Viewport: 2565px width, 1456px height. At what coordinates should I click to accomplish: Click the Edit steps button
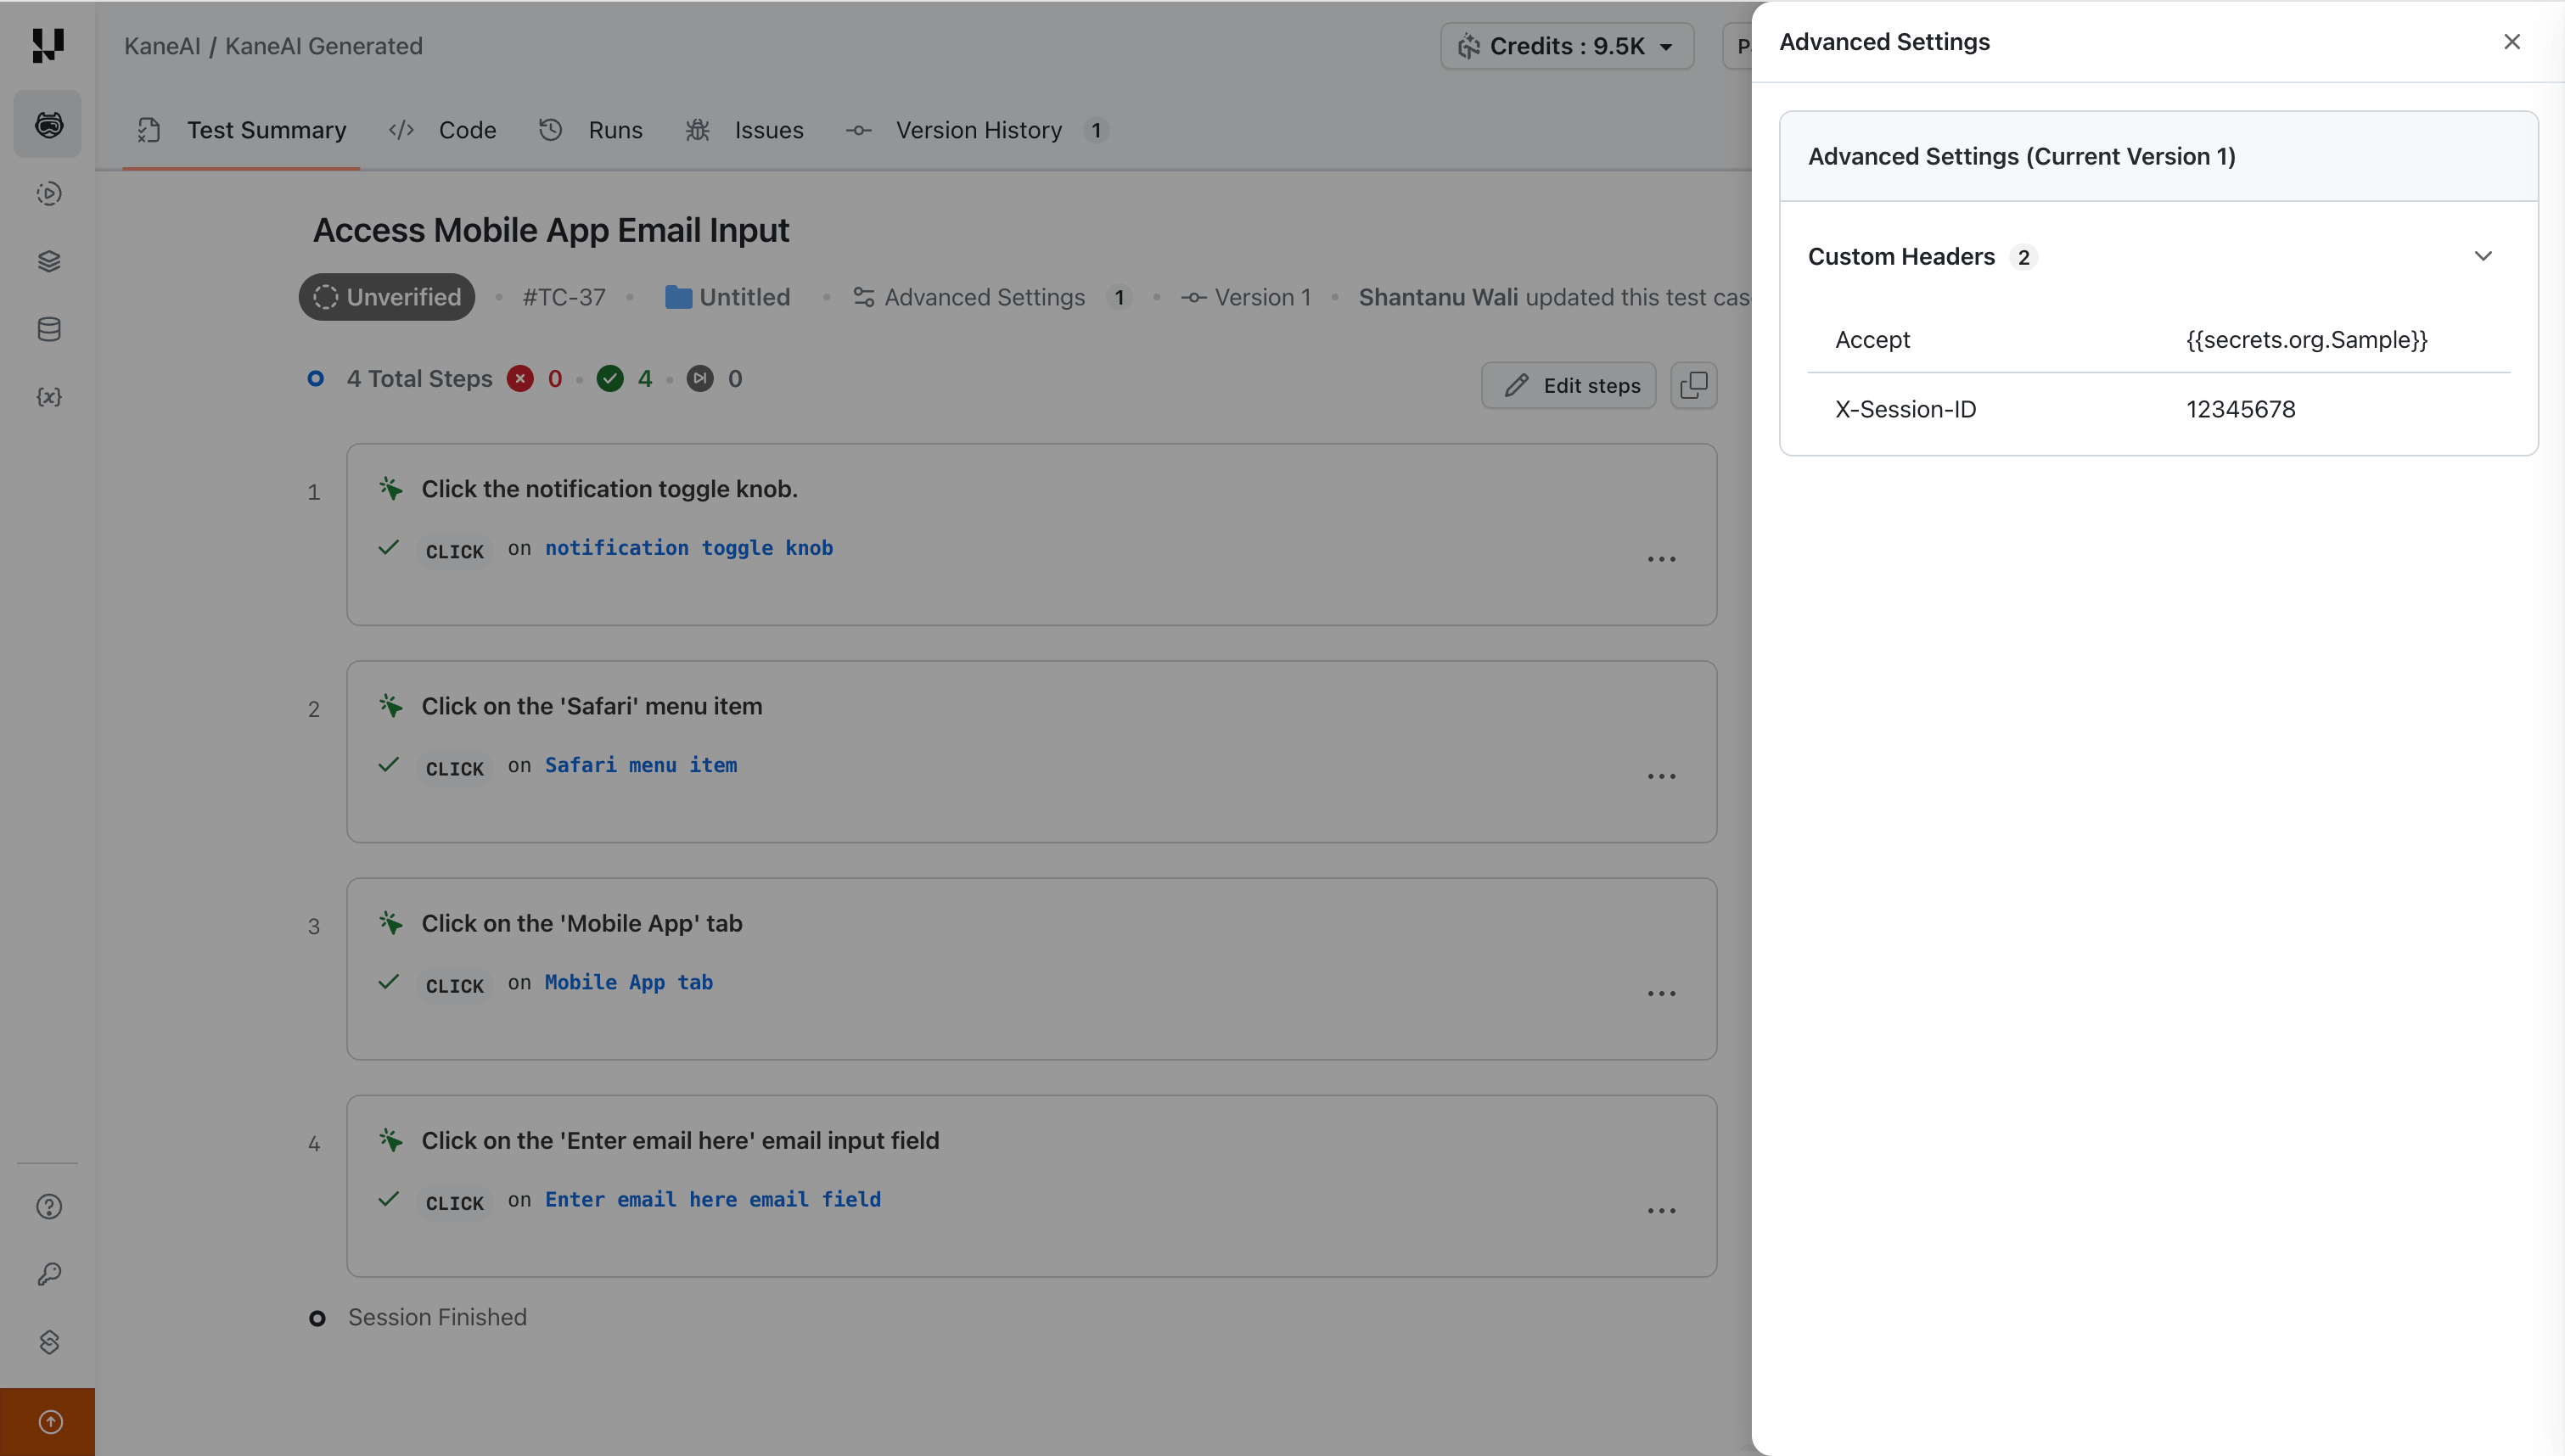pos(1568,385)
